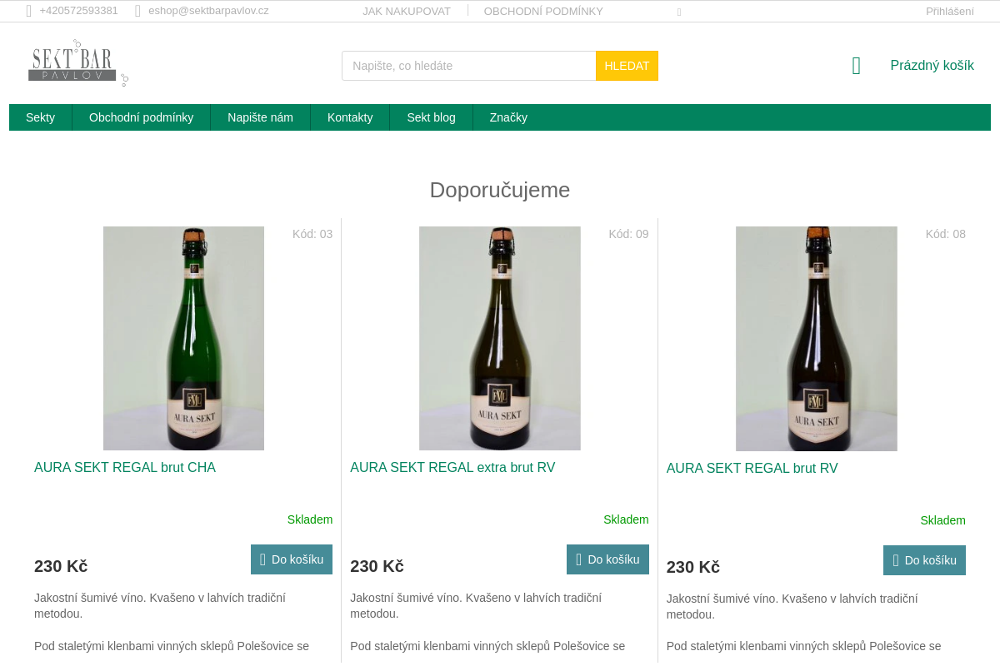Add AURA SEKT REGAL brut CHA to cart
The width and height of the screenshot is (1000, 666).
tap(292, 559)
